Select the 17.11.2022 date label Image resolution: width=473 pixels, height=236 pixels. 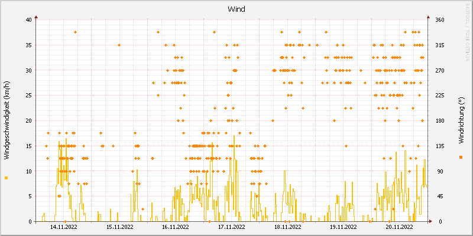tap(231, 227)
